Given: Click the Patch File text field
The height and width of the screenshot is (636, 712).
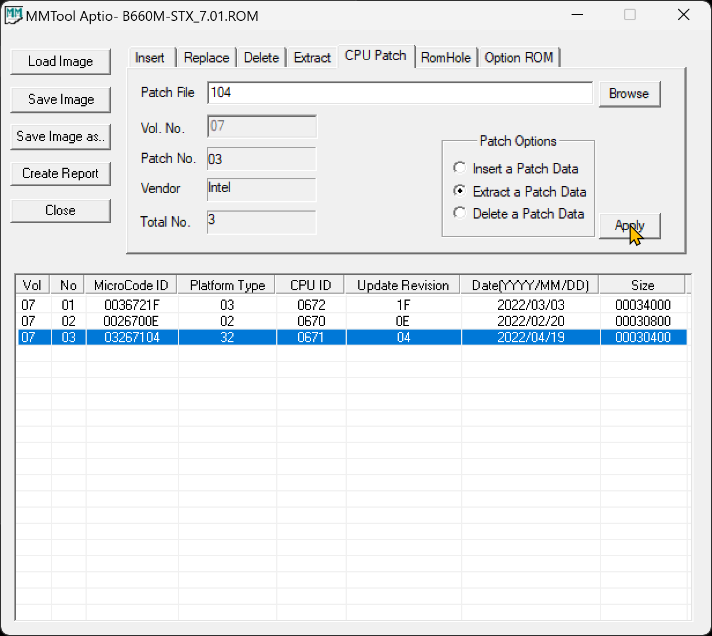Looking at the screenshot, I should click(400, 93).
